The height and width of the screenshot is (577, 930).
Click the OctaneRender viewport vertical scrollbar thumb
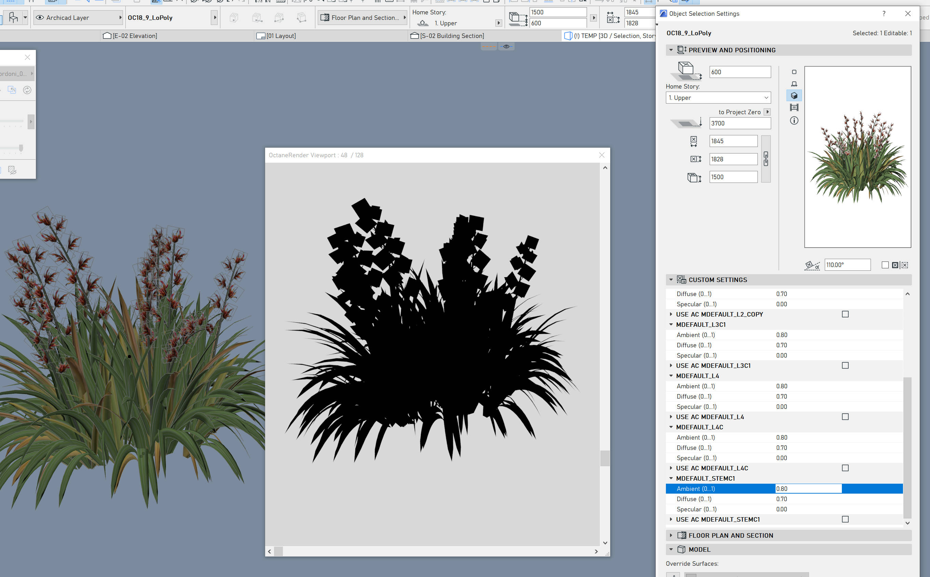pyautogui.click(x=605, y=458)
